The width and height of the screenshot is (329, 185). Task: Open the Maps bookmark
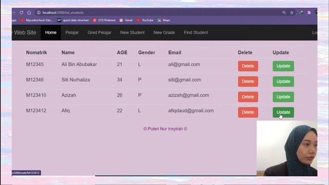(x=163, y=21)
